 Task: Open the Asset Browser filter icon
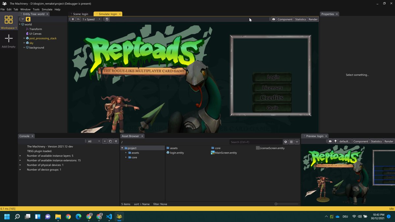tap(297, 142)
